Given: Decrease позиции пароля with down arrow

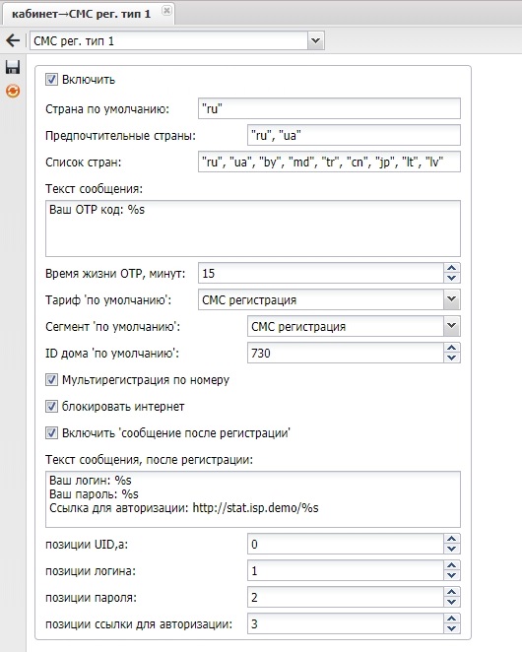Looking at the screenshot, I should click(452, 602).
